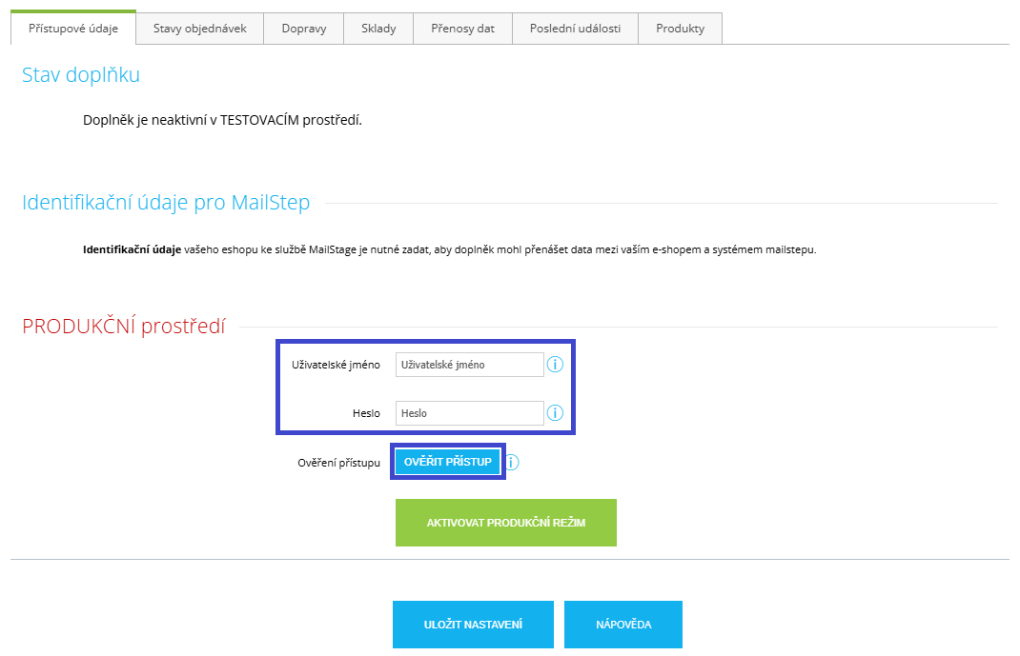Image resolution: width=1020 pixels, height=656 pixels.
Task: Open the Dopravy tab
Action: coord(304,29)
